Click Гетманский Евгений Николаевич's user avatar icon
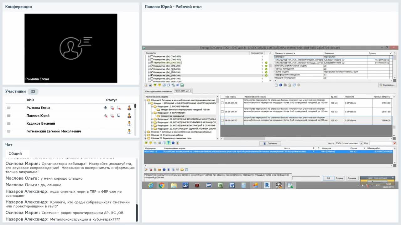Image resolution: width=401 pixels, height=225 pixels. 129,131
